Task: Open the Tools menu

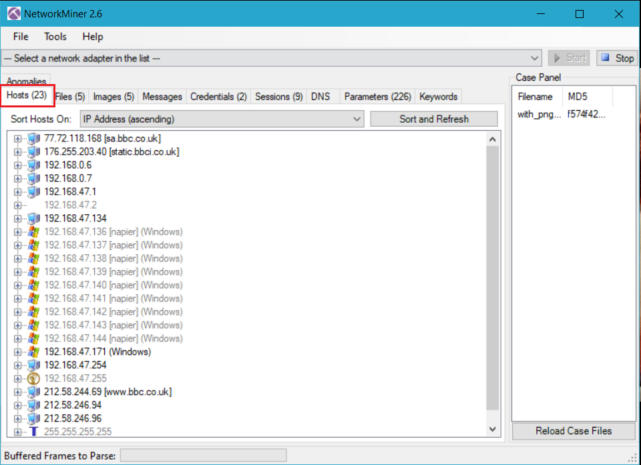Action: [55, 37]
